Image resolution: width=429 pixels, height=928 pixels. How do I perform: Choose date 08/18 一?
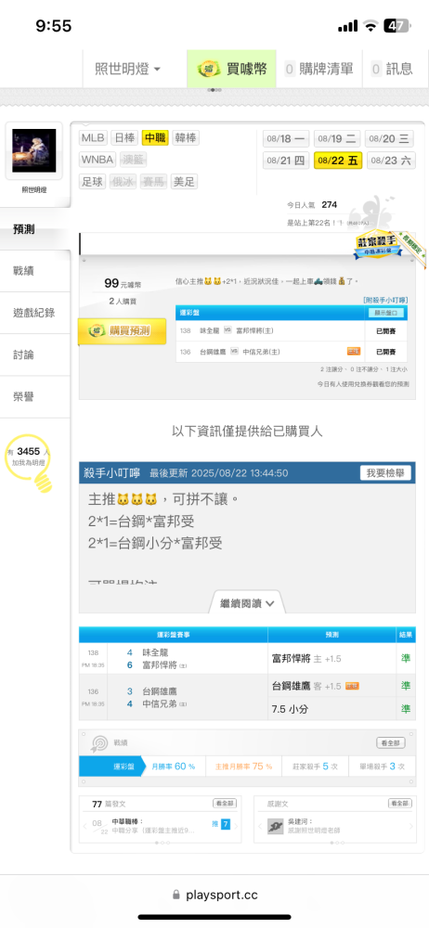click(286, 139)
